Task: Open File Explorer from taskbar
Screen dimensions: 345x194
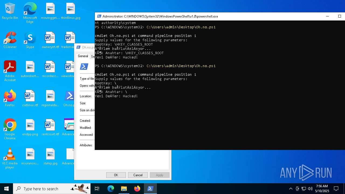Action: coord(124,189)
